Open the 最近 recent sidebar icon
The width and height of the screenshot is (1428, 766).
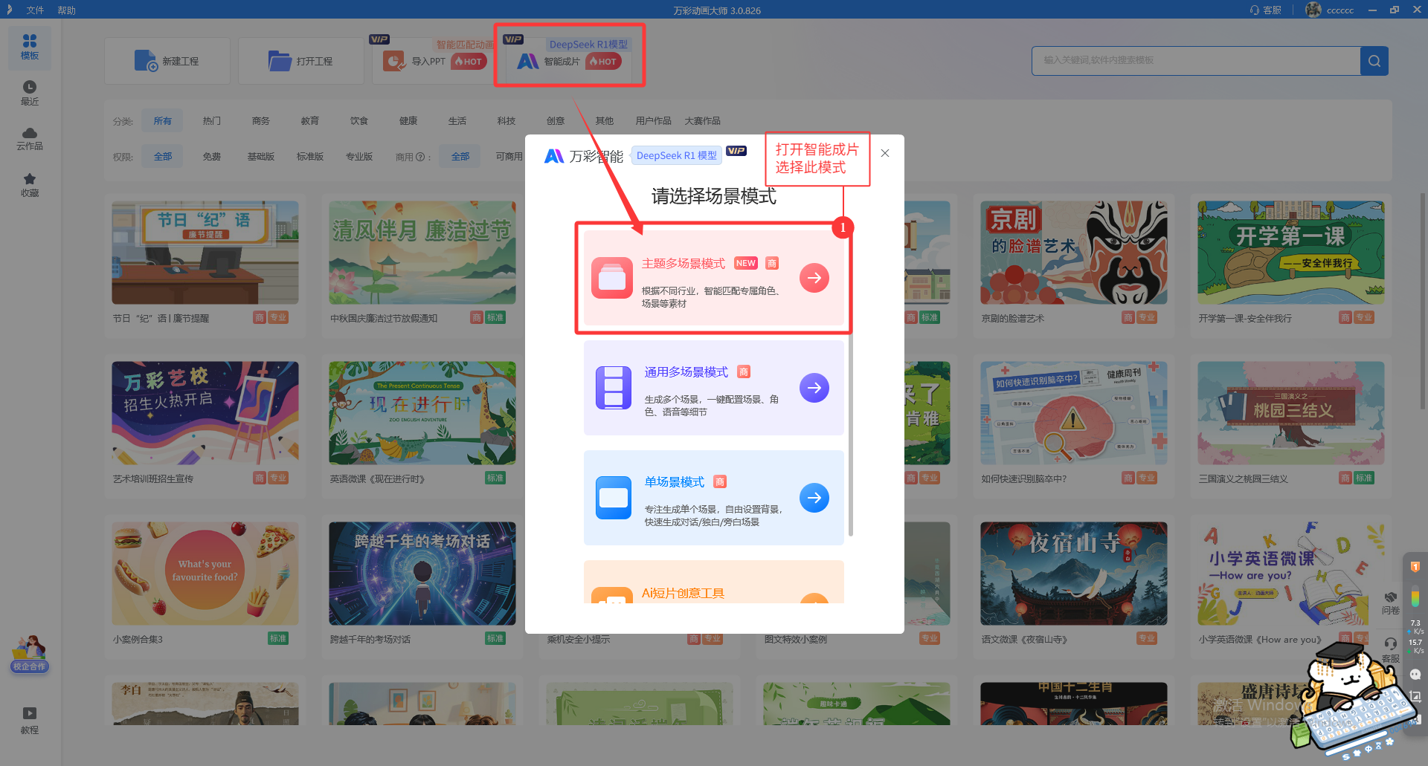pyautogui.click(x=30, y=92)
